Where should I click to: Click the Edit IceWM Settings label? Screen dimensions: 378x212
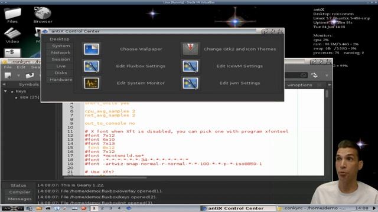coord(240,66)
